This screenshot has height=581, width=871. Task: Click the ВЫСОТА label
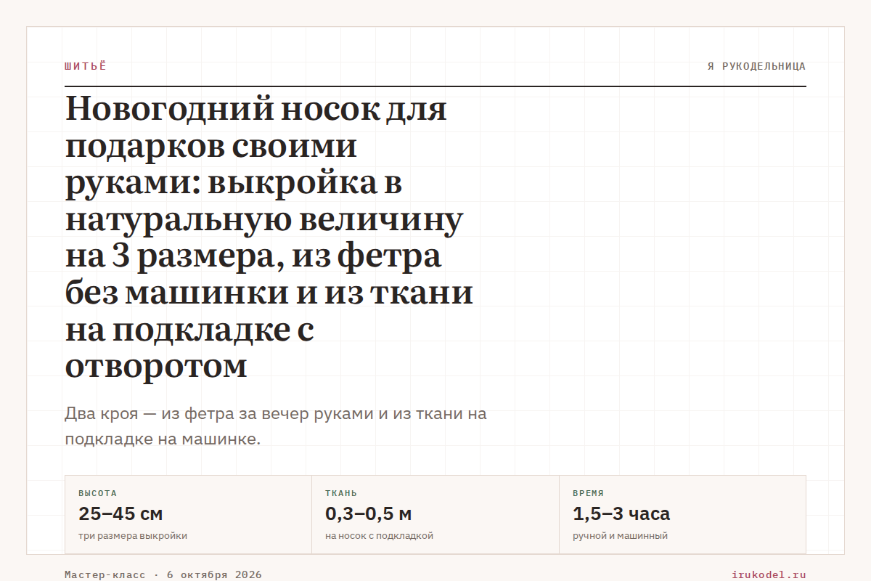point(97,493)
